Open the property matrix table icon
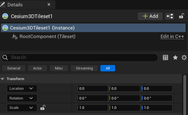This screenshot has height=115, width=188. click(x=165, y=58)
